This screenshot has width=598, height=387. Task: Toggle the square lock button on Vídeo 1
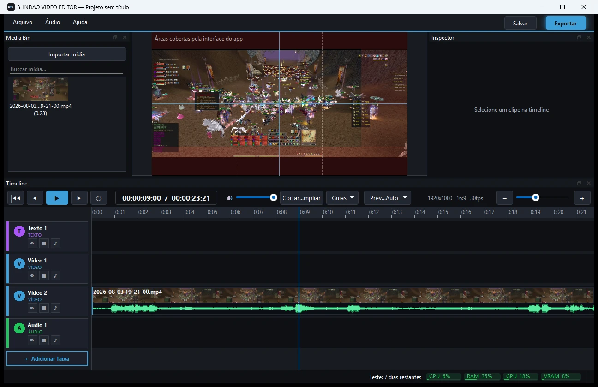[44, 276]
